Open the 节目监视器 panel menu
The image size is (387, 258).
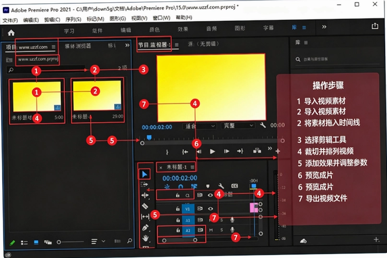(177, 45)
